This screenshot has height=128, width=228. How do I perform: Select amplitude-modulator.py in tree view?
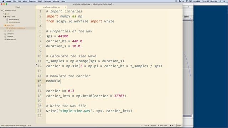point(17,28)
